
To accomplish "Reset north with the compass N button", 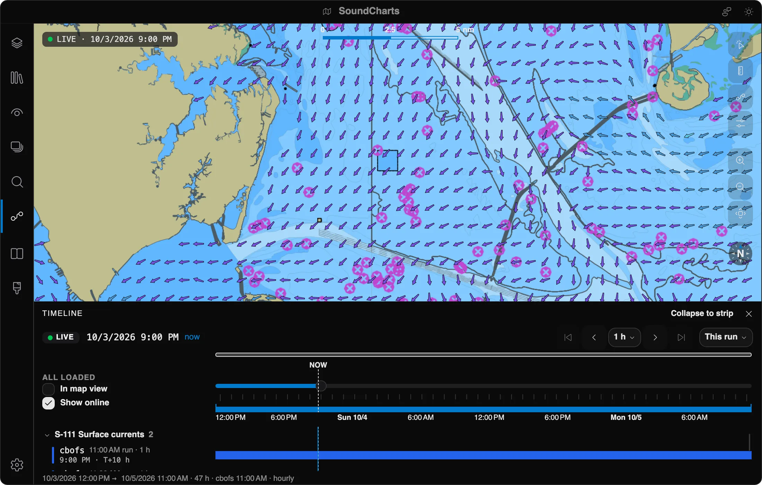I will point(740,254).
